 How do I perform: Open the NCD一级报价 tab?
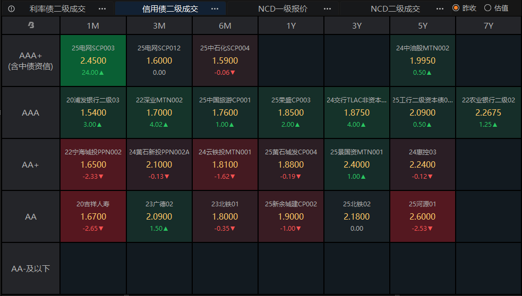[x=283, y=9]
